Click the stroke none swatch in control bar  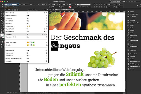(x=70, y=7)
